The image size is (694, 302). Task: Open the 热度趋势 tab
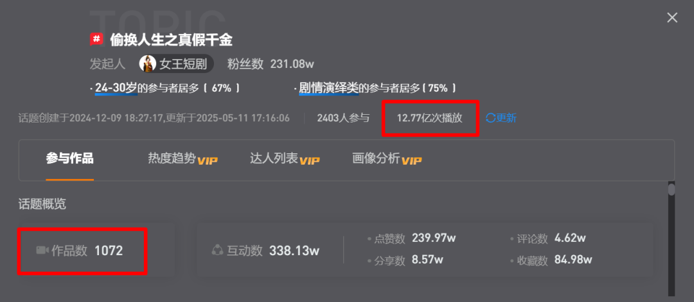pyautogui.click(x=172, y=158)
